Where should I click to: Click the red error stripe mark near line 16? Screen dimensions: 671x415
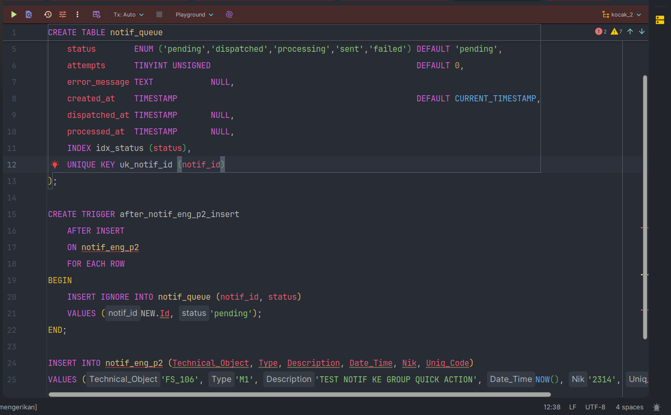pyautogui.click(x=645, y=228)
